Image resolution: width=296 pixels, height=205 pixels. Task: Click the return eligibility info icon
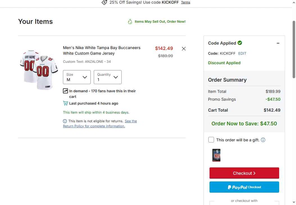65,121
